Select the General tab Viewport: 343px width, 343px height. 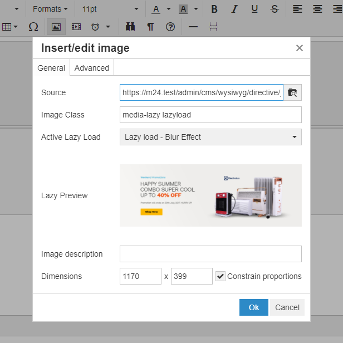pyautogui.click(x=51, y=68)
